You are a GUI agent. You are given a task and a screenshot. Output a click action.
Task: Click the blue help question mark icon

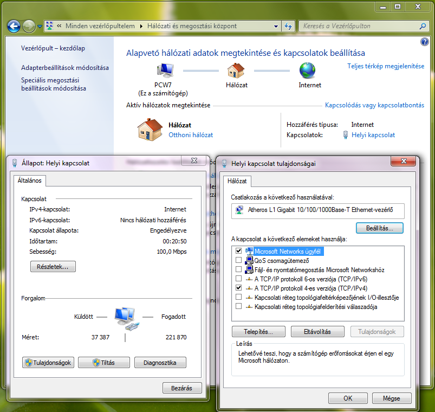coord(424,42)
